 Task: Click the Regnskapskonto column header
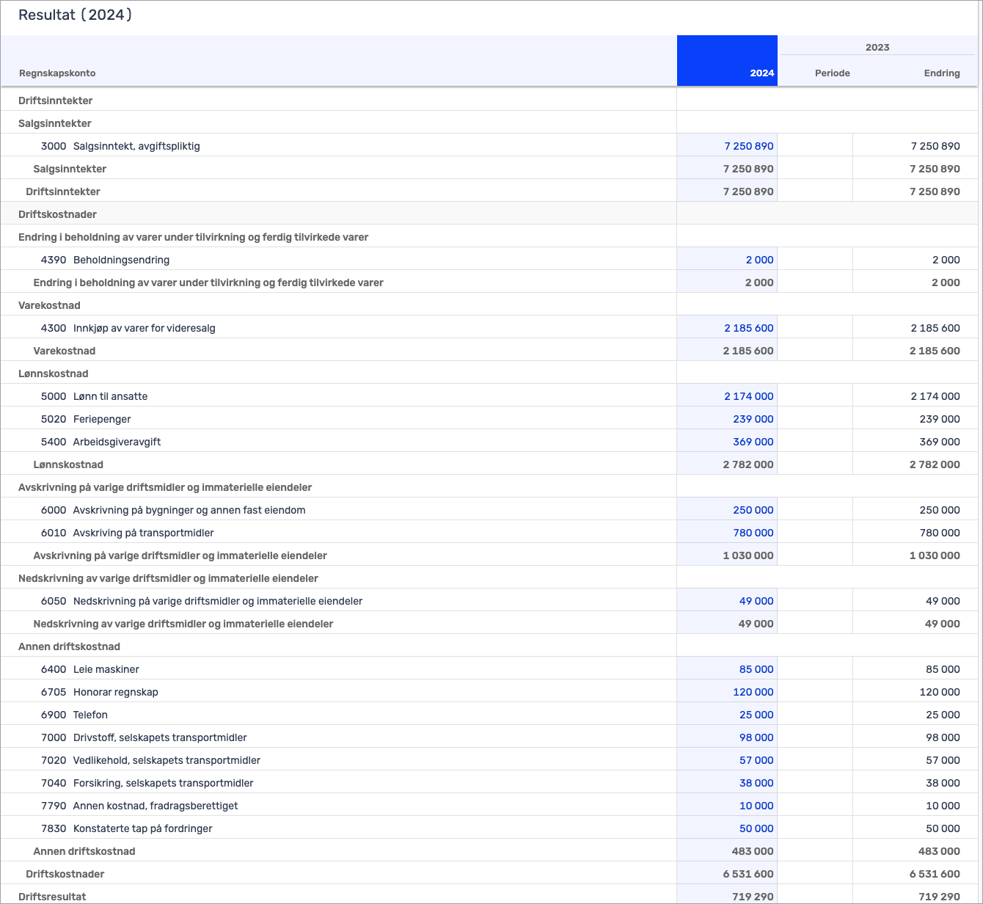pos(57,73)
